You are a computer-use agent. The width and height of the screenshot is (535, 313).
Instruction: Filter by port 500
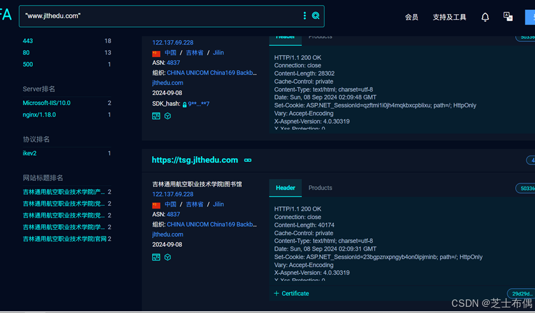coord(28,64)
